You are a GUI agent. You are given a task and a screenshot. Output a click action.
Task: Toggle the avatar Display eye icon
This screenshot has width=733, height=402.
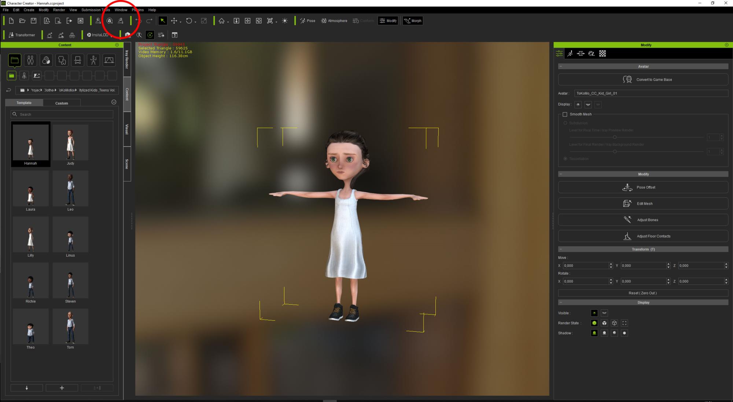[x=578, y=105]
